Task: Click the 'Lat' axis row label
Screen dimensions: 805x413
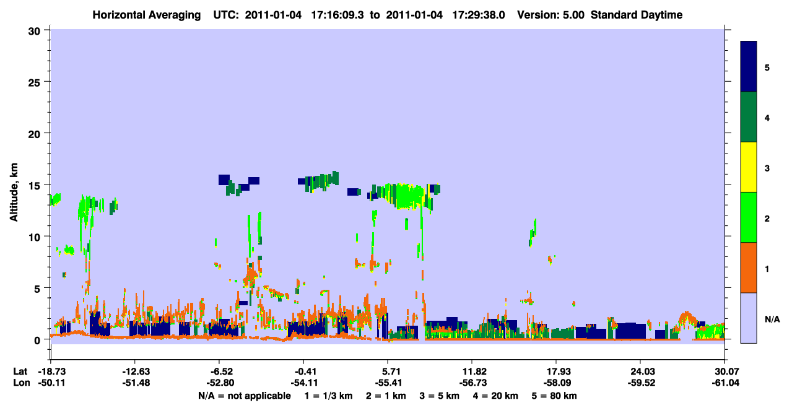Action: click(20, 372)
